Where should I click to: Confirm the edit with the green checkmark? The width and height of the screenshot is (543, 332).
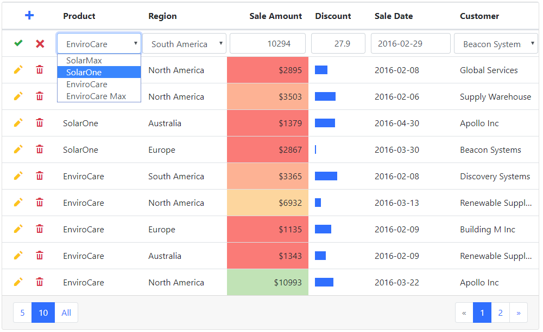pyautogui.click(x=18, y=43)
